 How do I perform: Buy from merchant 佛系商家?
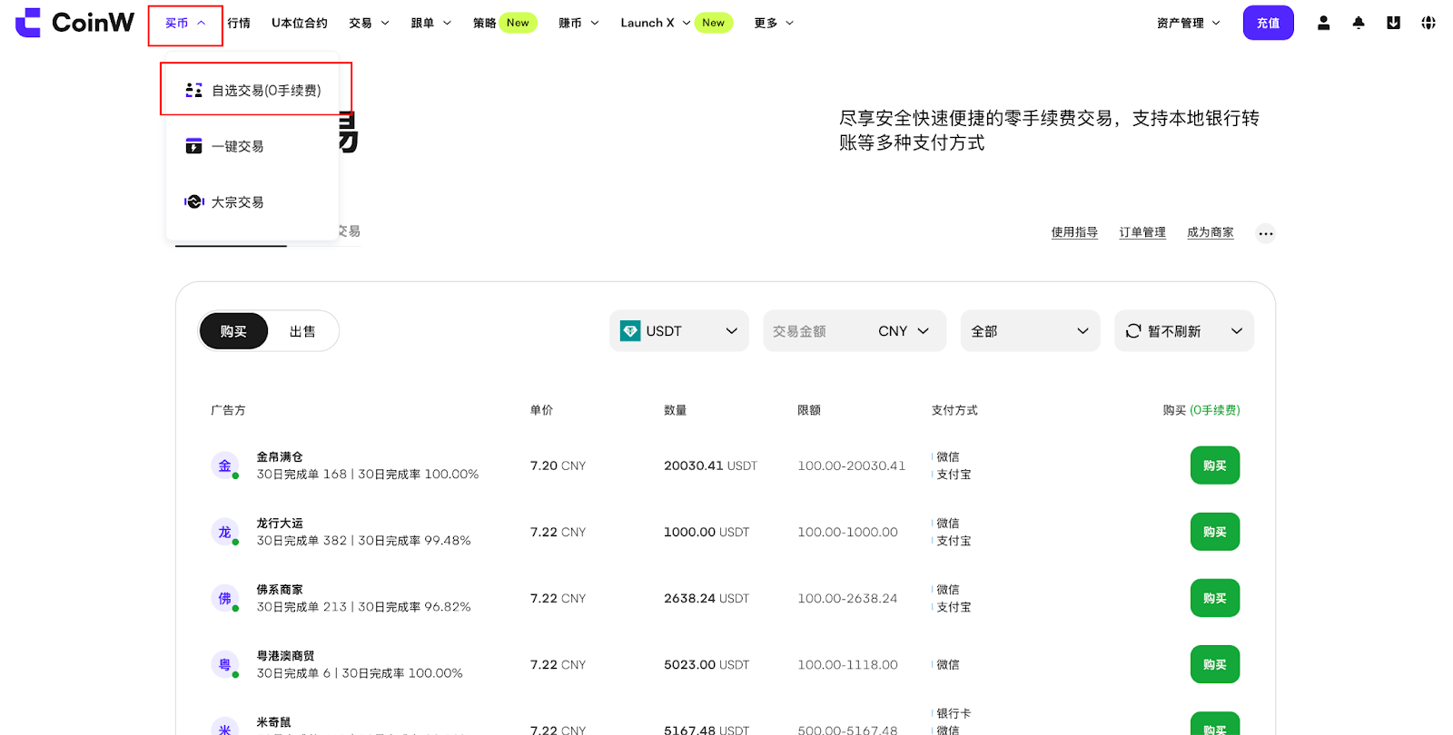(x=1215, y=598)
